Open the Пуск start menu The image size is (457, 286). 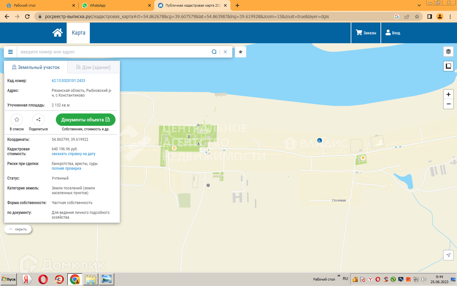pos(9,279)
